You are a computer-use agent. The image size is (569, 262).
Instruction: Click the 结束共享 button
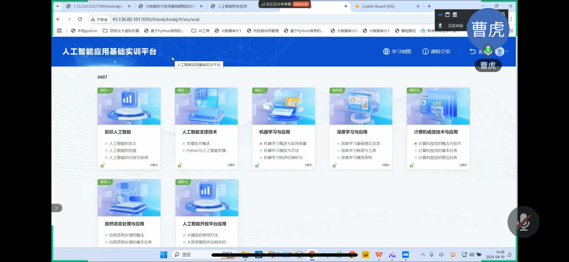(x=301, y=4)
